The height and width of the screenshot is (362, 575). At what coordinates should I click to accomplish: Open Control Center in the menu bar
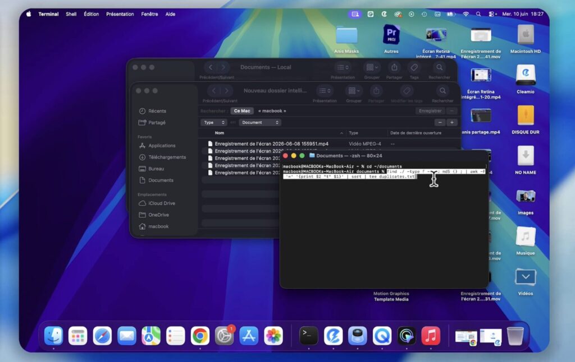(492, 14)
